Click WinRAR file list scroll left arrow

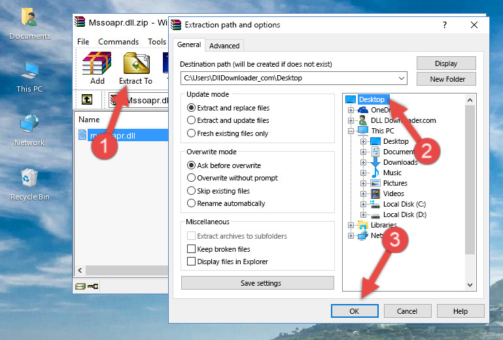[80, 270]
